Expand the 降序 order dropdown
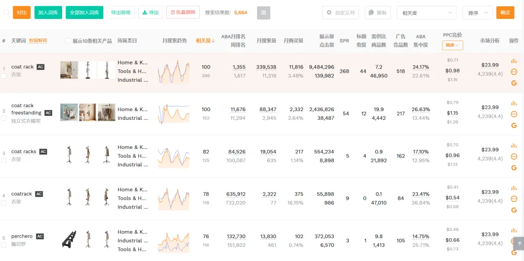Viewport: 524px width, 261px height. [477, 13]
